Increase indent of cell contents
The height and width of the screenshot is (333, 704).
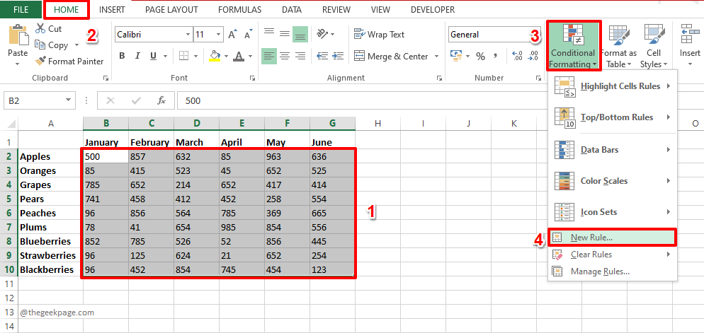338,56
